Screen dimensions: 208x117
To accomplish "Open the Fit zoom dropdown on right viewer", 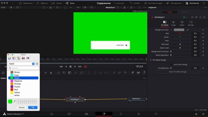I will coord(79,7).
